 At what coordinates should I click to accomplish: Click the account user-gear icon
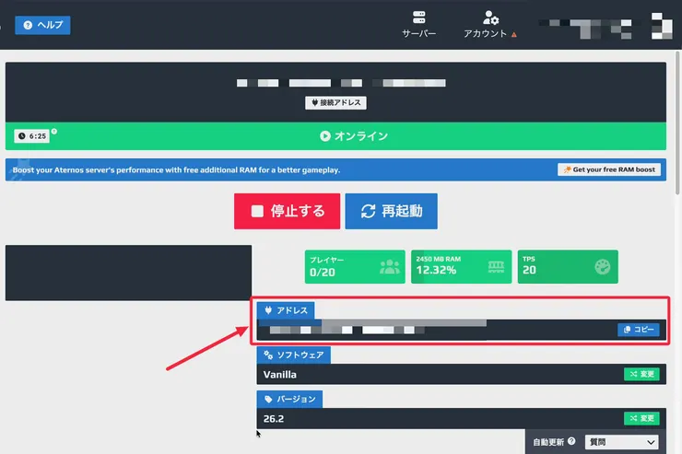pyautogui.click(x=490, y=17)
